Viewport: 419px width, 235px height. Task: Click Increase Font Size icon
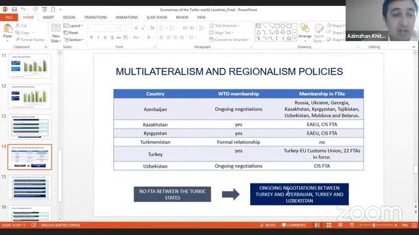[136, 28]
